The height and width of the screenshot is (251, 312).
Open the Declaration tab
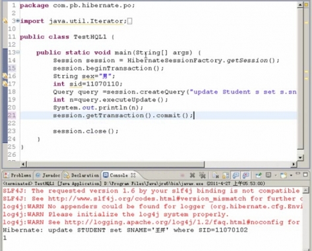82,175
